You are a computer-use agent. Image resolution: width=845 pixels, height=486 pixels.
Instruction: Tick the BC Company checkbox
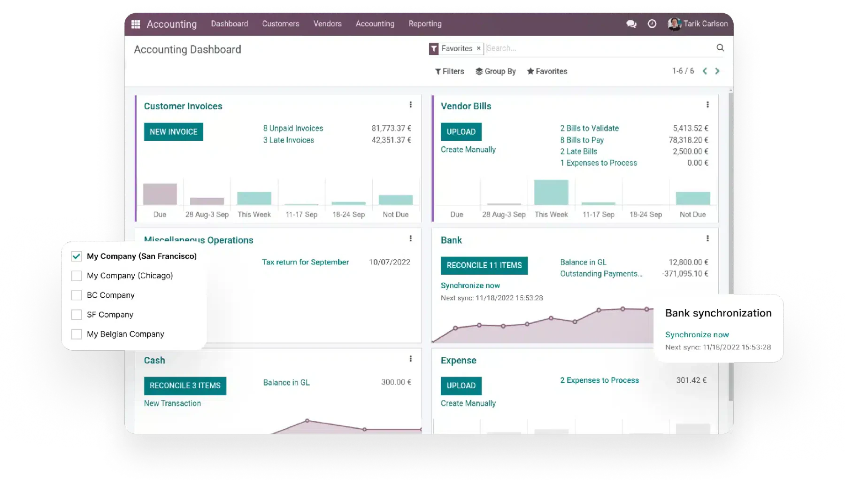coord(77,295)
